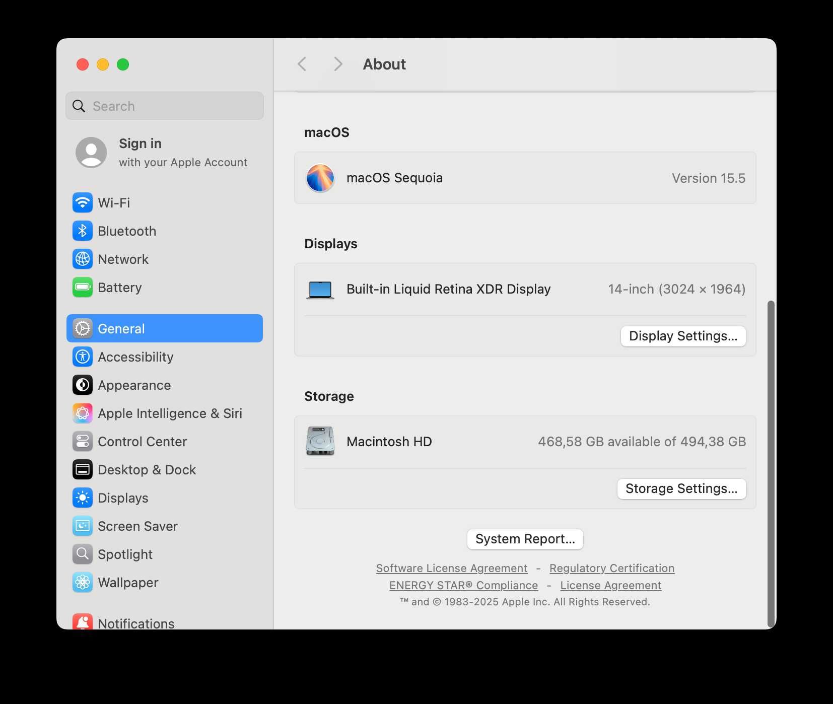Open the Accessibility icon

83,357
